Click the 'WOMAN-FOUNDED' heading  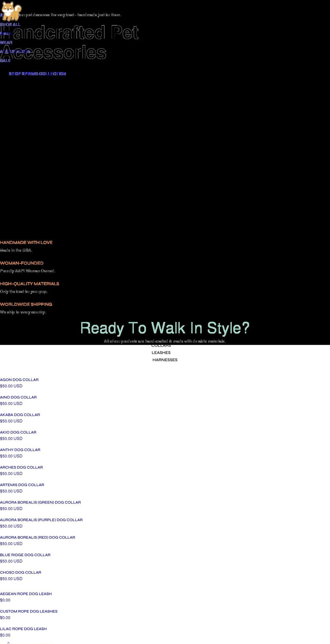point(22,263)
